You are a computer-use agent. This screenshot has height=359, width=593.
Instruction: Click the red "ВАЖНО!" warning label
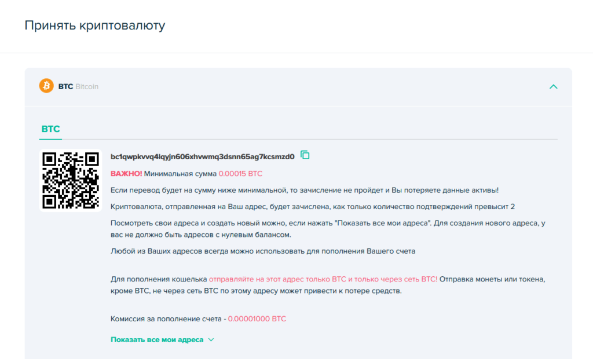[126, 173]
